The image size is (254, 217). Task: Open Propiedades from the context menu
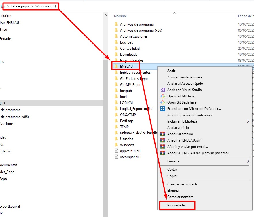pyautogui.click(x=177, y=205)
